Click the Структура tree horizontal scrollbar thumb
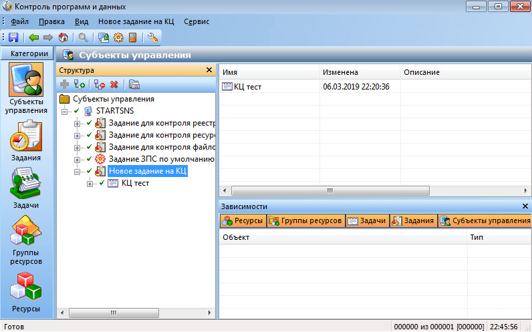Screen dimensions: 532x332 (114, 313)
